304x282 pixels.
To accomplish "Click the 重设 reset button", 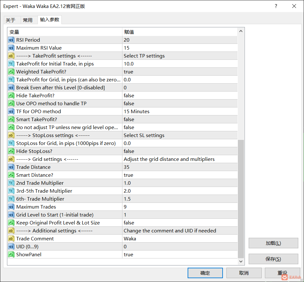I will click(x=282, y=273).
